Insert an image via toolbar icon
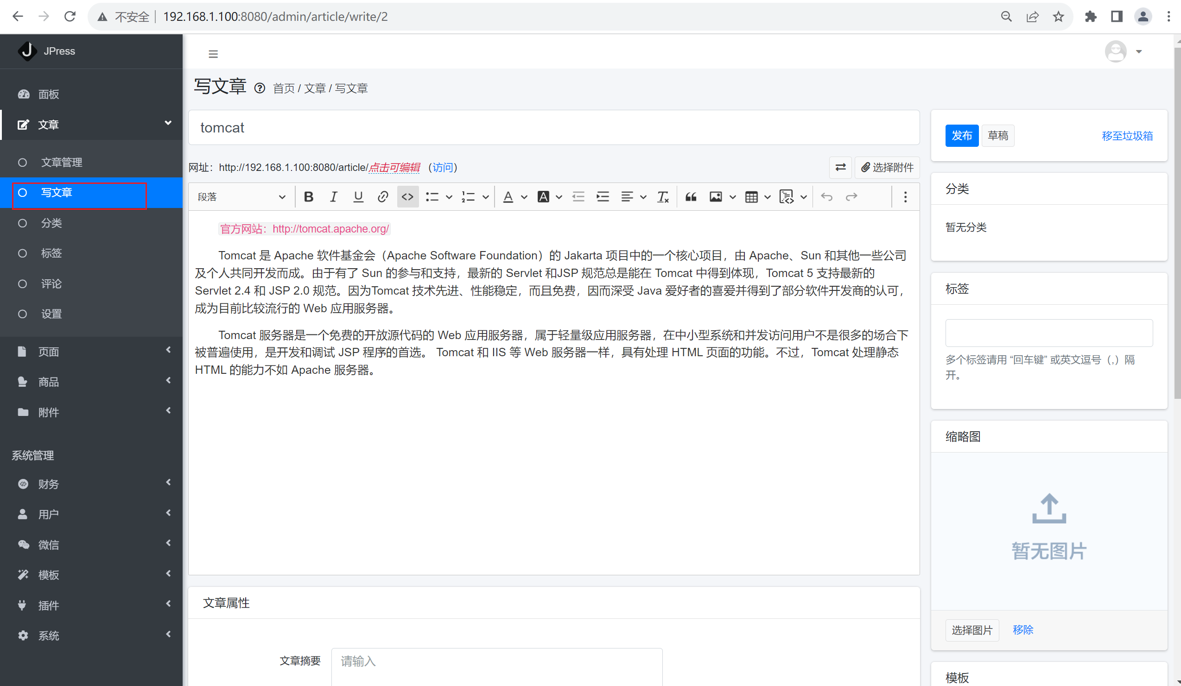 coord(716,197)
